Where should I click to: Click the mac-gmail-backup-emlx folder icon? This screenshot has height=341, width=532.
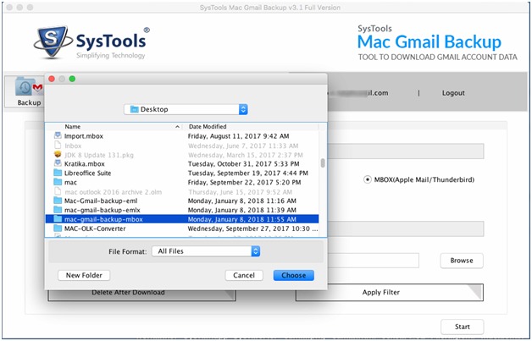tap(58, 210)
